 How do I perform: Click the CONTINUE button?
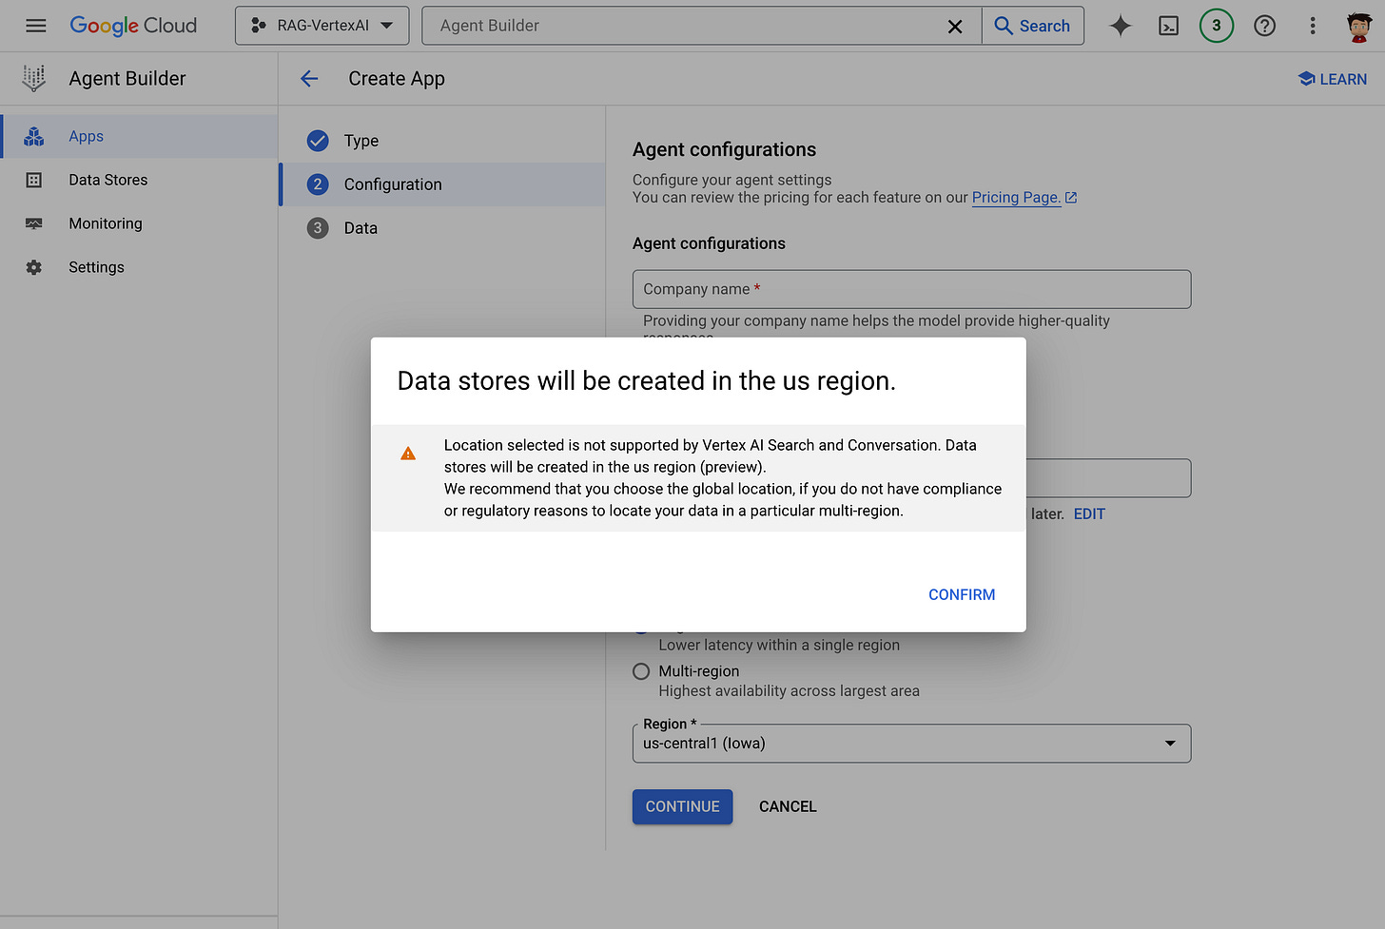point(682,806)
